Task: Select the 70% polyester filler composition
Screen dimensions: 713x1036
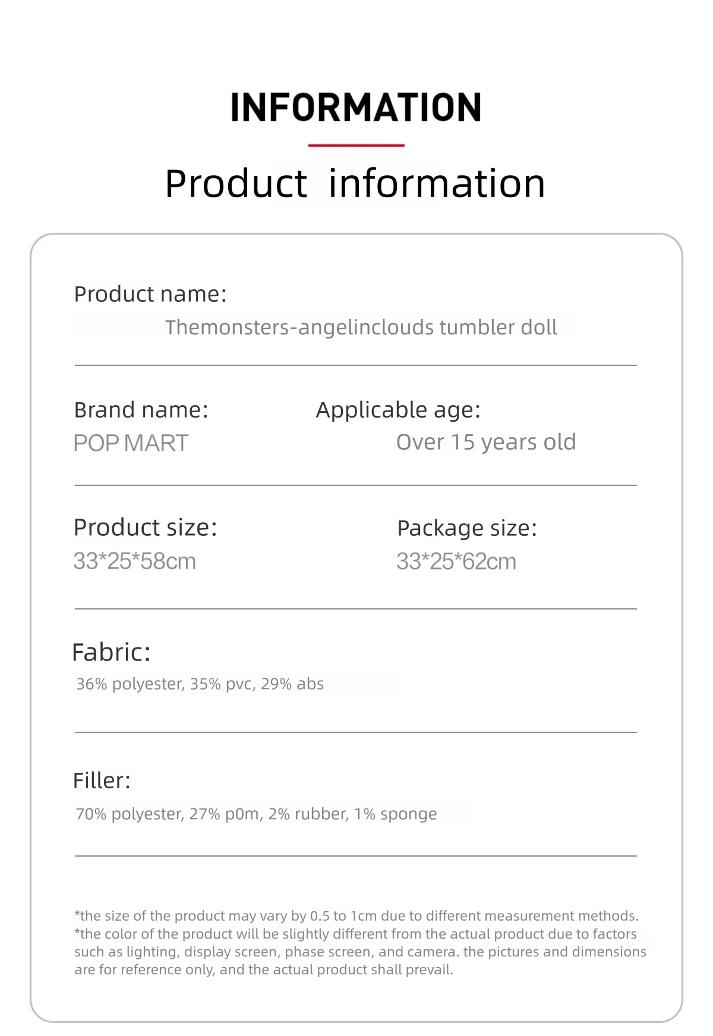Action: [x=256, y=814]
